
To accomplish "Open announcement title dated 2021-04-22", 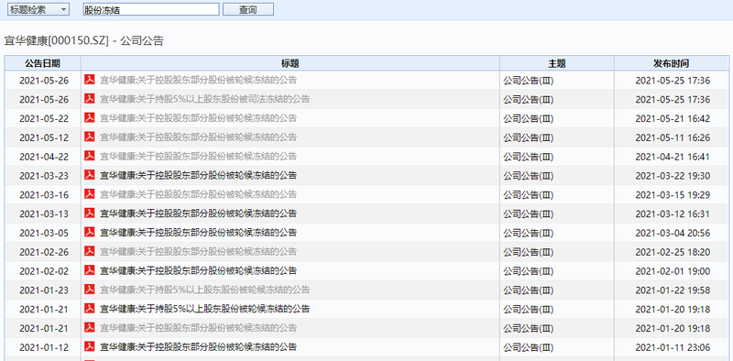I will tap(198, 156).
